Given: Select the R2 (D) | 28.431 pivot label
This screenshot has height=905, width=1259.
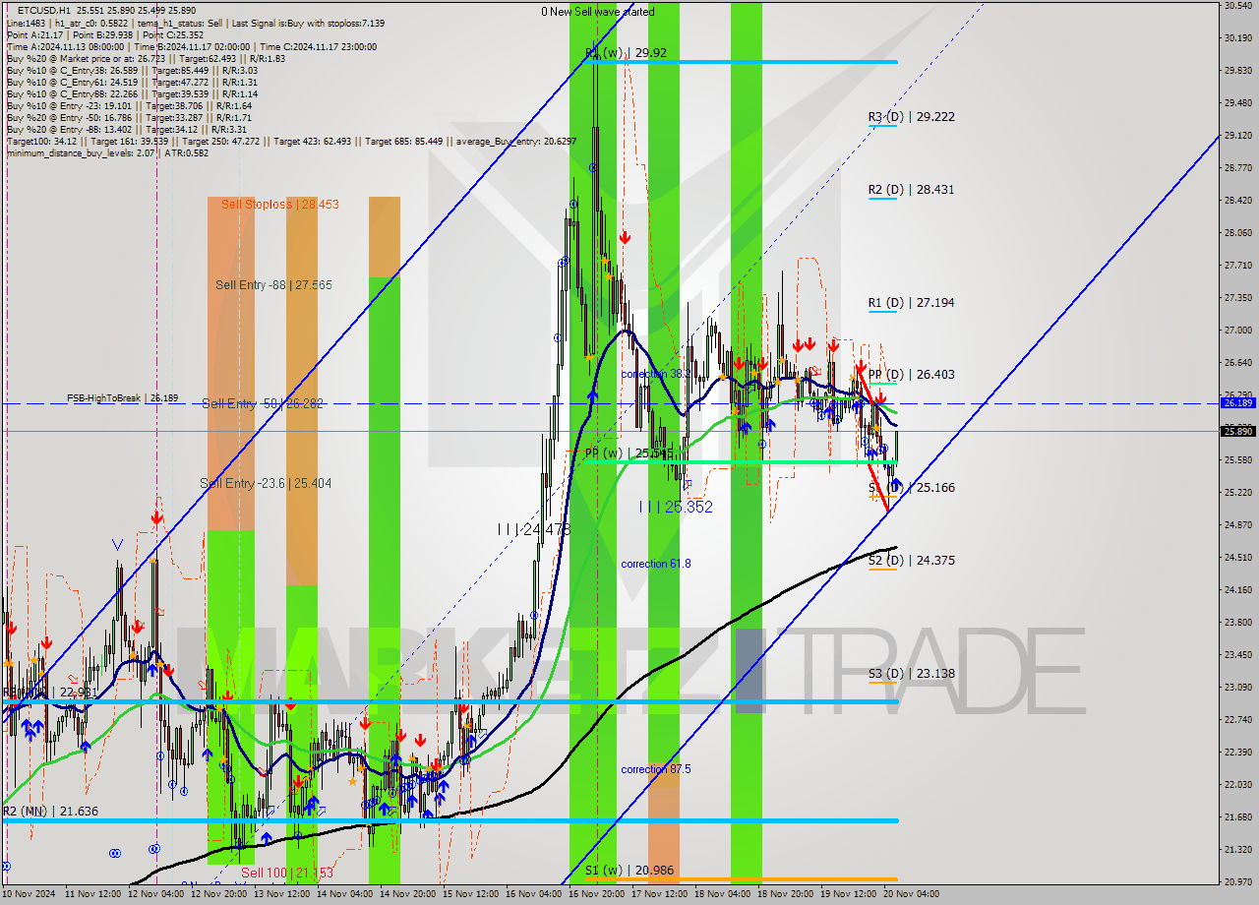Looking at the screenshot, I should click(911, 189).
